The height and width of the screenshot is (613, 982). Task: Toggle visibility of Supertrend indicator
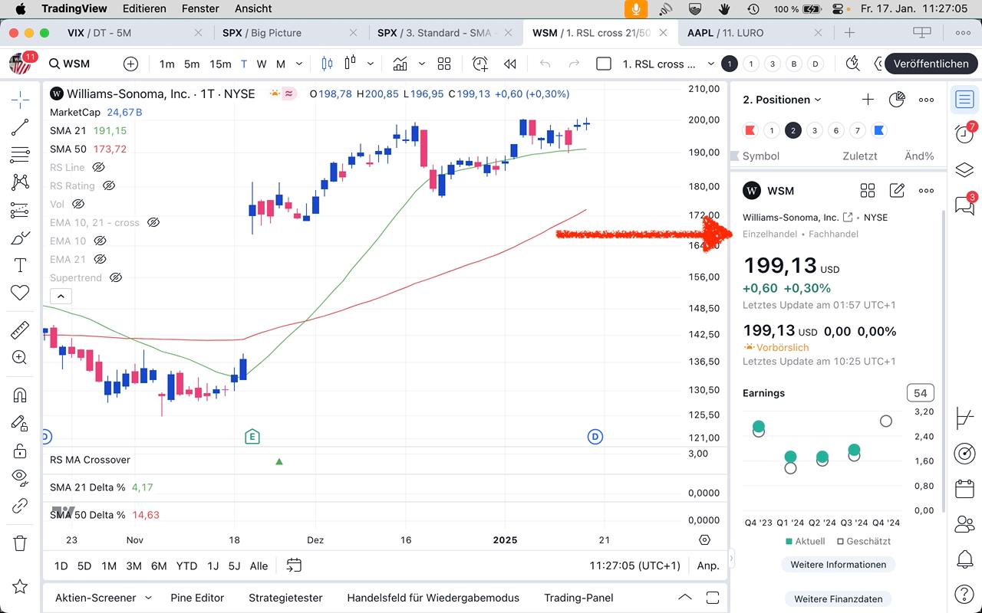pyautogui.click(x=115, y=277)
